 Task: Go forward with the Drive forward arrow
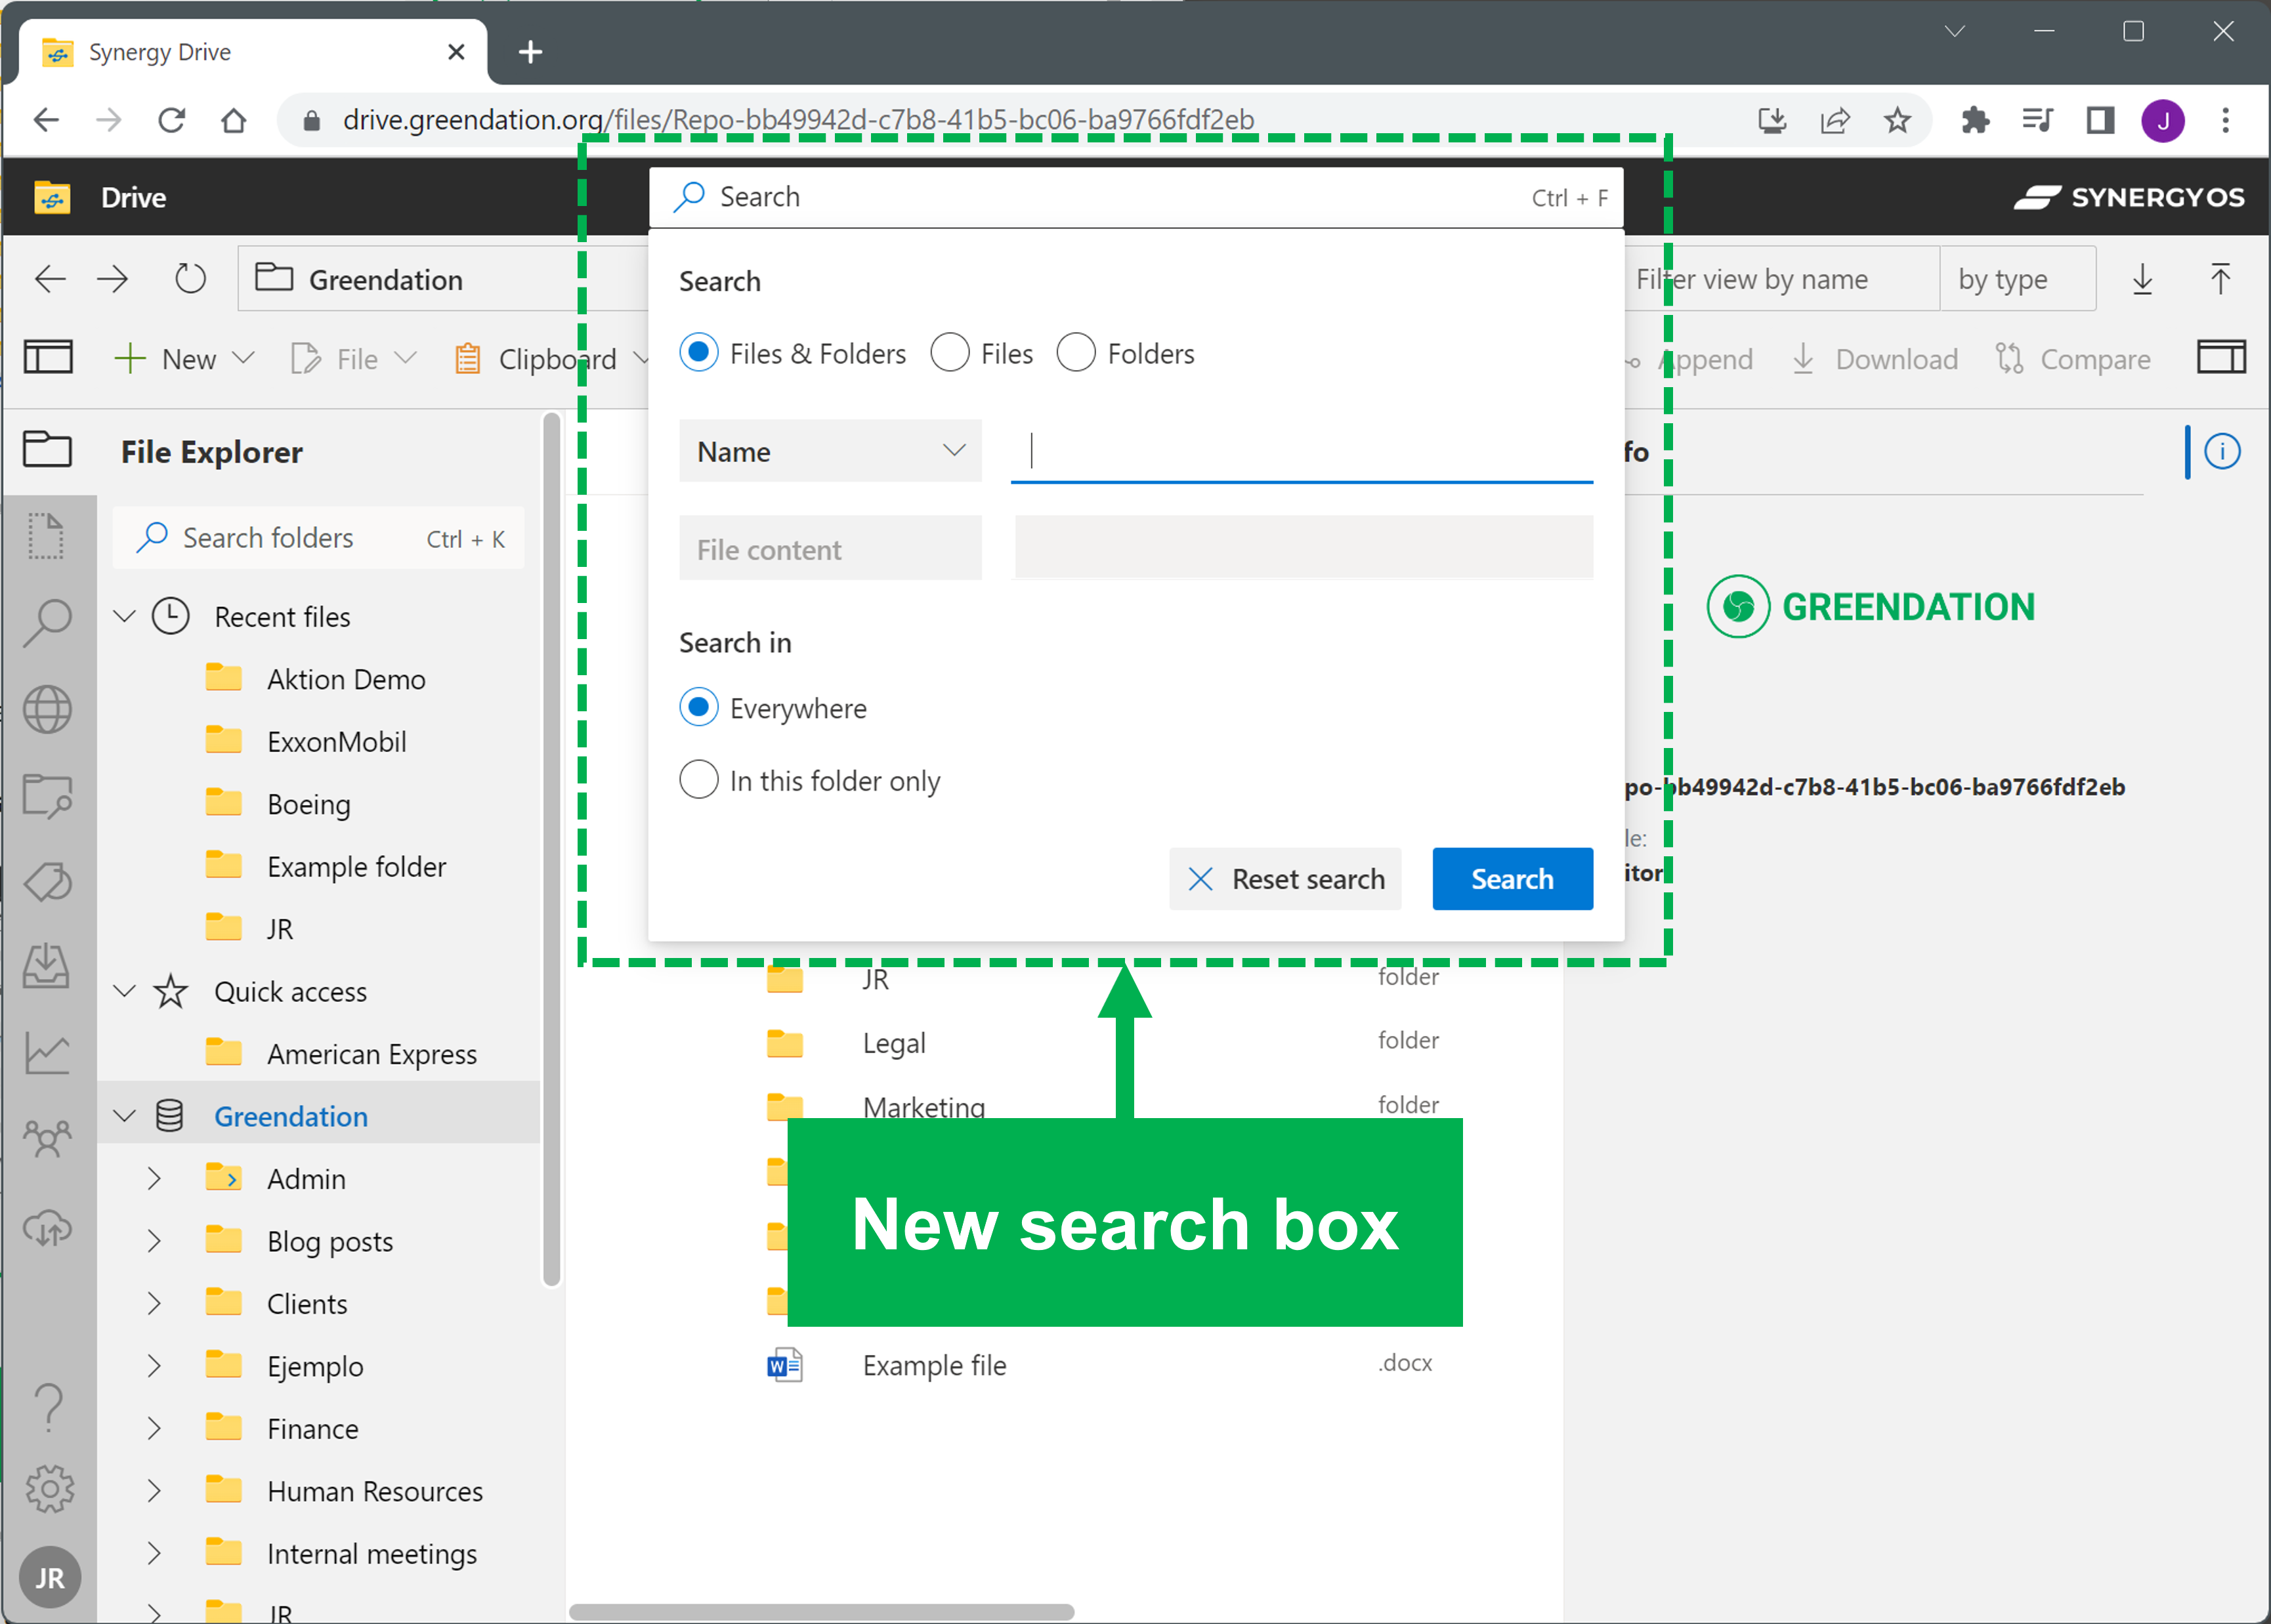point(113,278)
